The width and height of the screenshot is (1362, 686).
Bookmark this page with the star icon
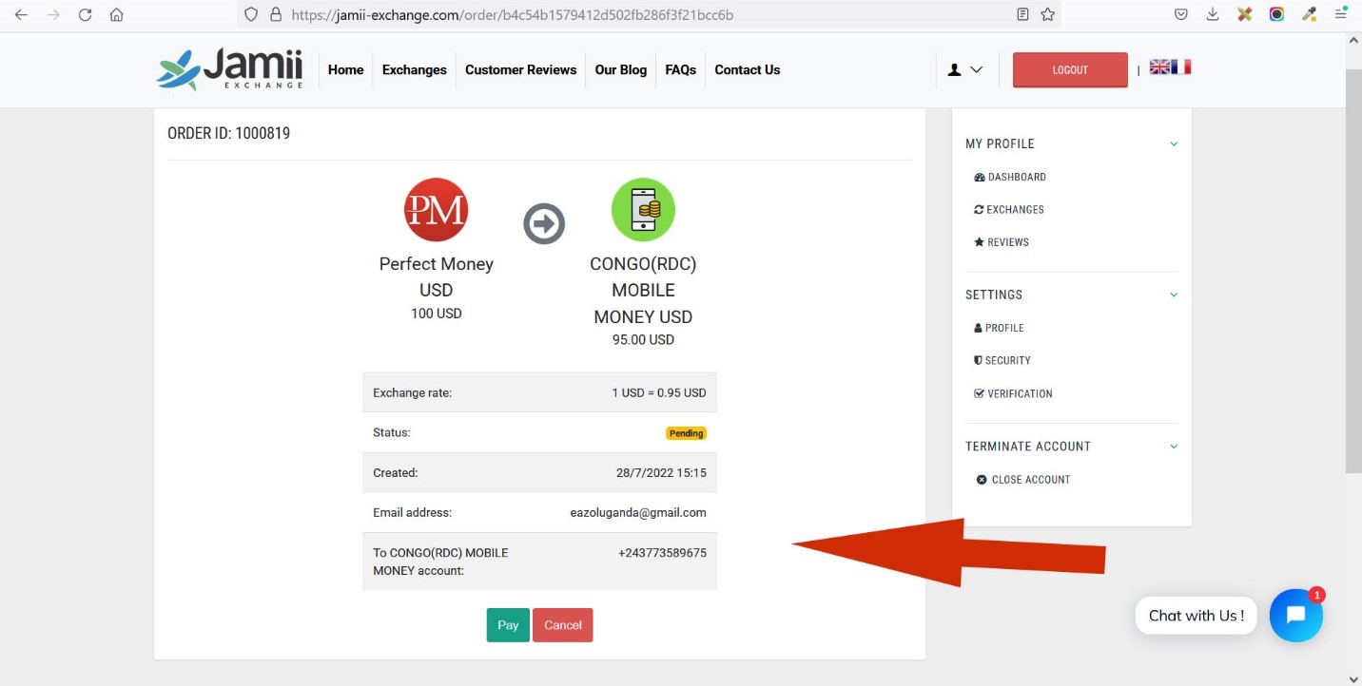[1047, 14]
